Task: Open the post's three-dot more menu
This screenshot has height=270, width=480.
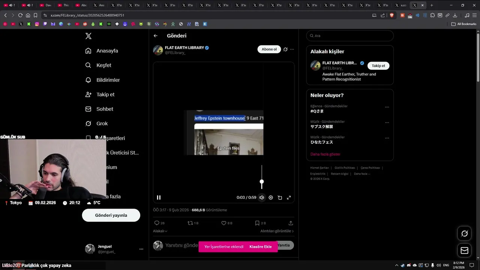Action: coord(292,49)
